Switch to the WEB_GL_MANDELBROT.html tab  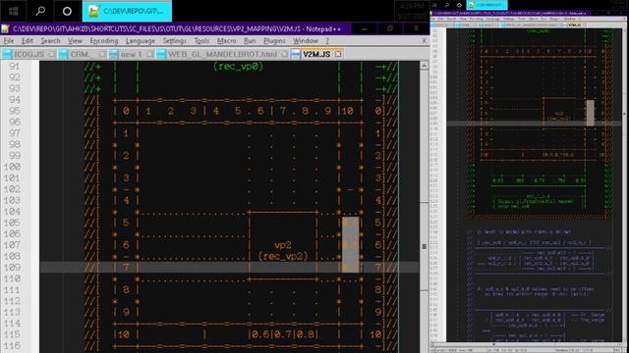(x=222, y=54)
